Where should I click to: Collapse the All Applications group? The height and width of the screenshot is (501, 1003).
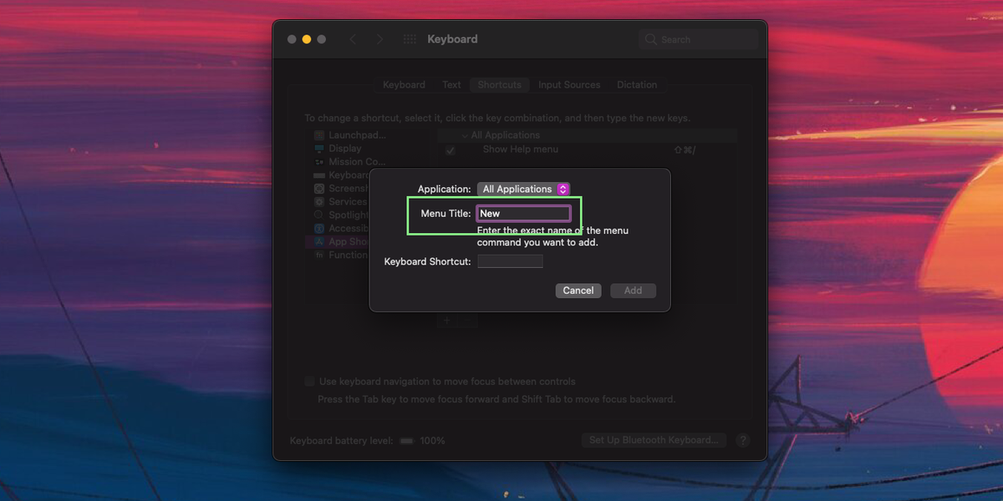tap(465, 134)
